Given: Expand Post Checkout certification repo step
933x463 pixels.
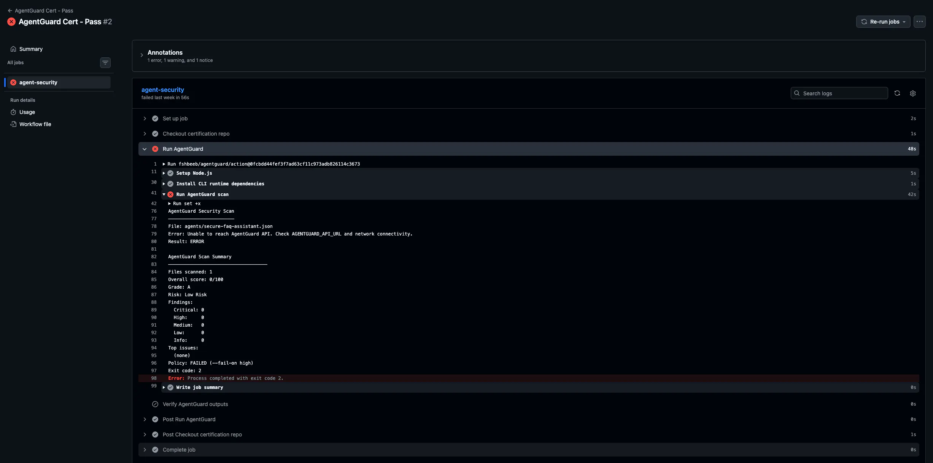Looking at the screenshot, I should pyautogui.click(x=145, y=435).
